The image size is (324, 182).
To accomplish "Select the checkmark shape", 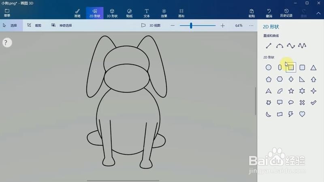I will [x=313, y=102].
